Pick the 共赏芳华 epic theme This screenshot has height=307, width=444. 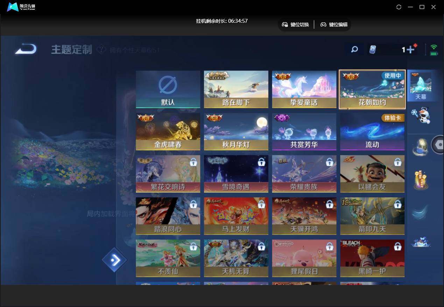pyautogui.click(x=304, y=132)
